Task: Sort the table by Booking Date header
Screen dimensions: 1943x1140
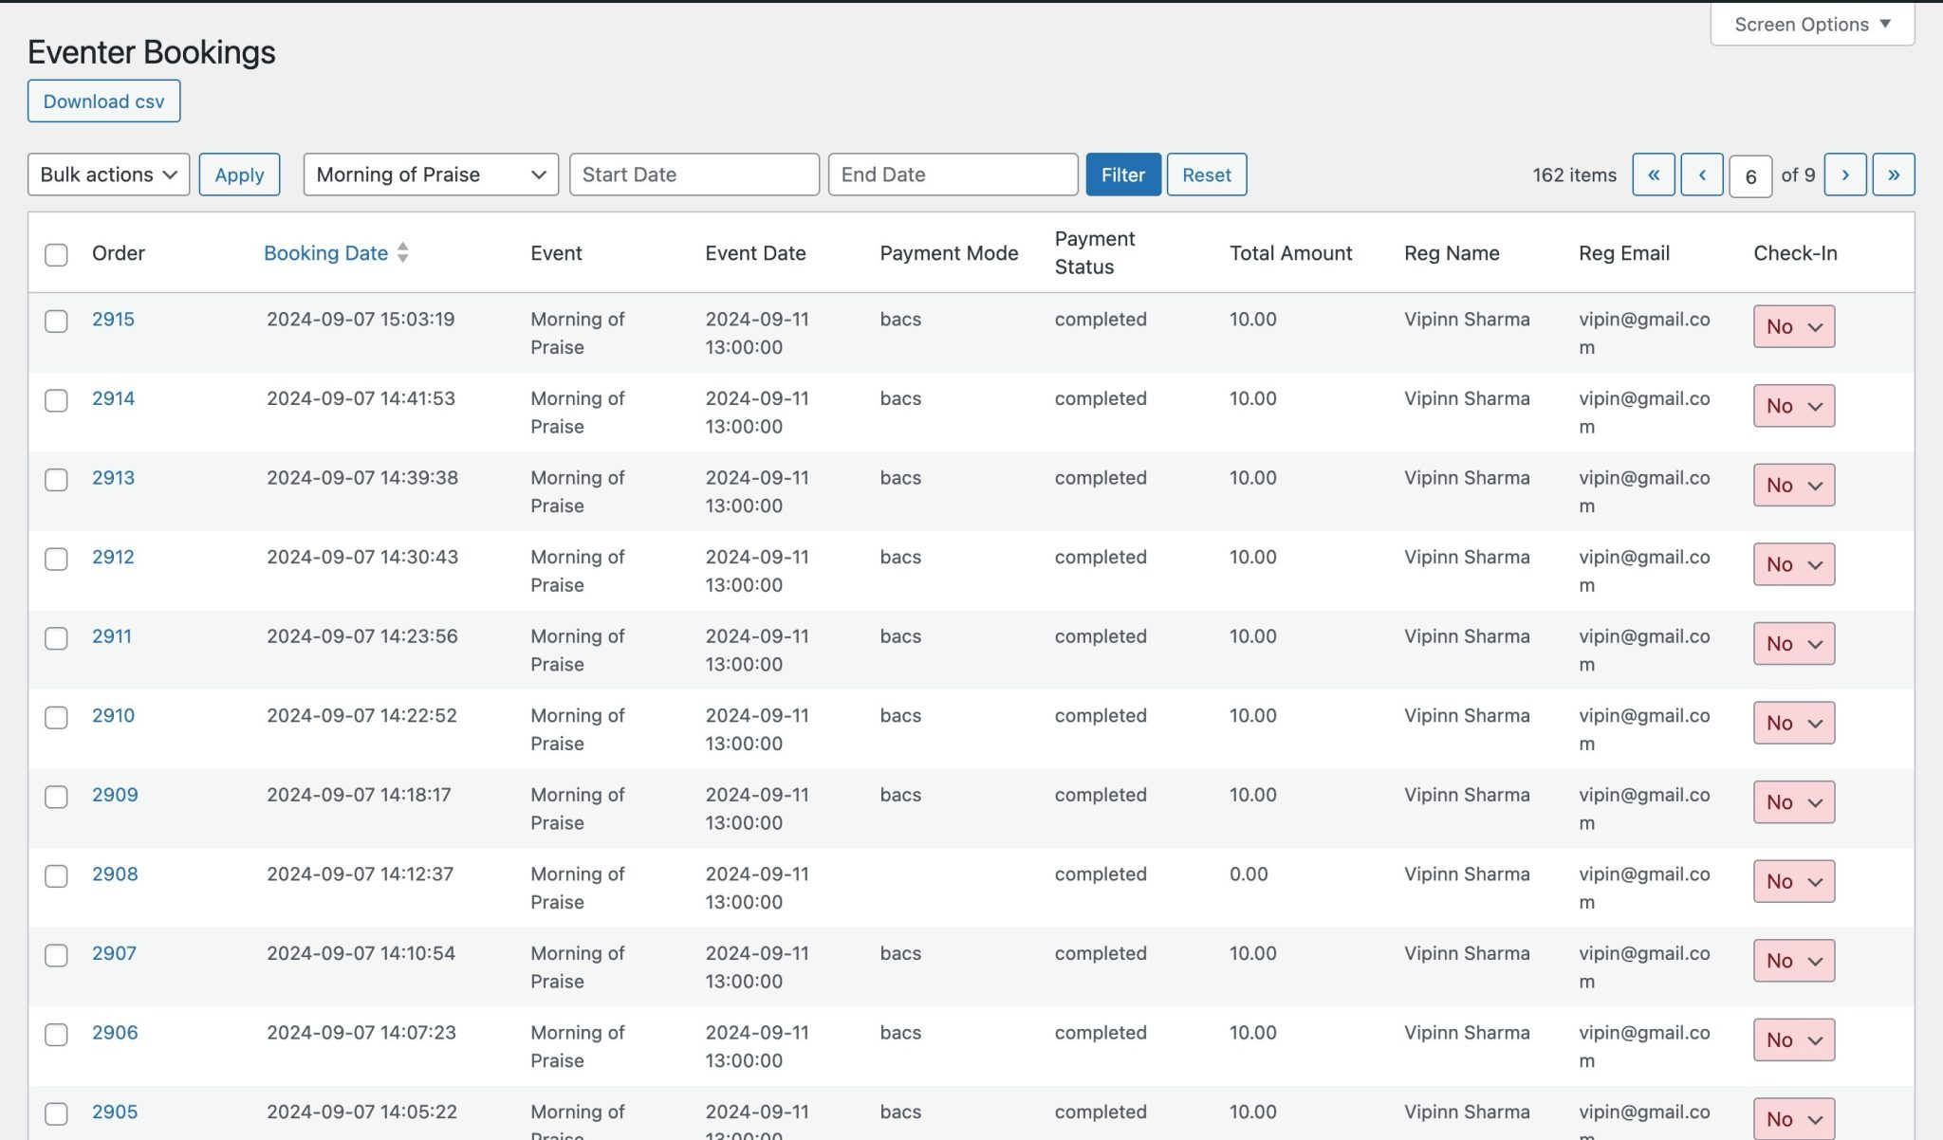Action: [325, 253]
